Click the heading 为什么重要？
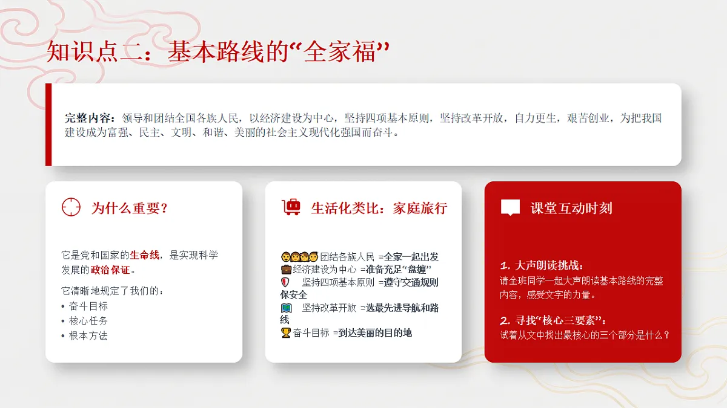Image resolution: width=727 pixels, height=408 pixels. coord(130,208)
